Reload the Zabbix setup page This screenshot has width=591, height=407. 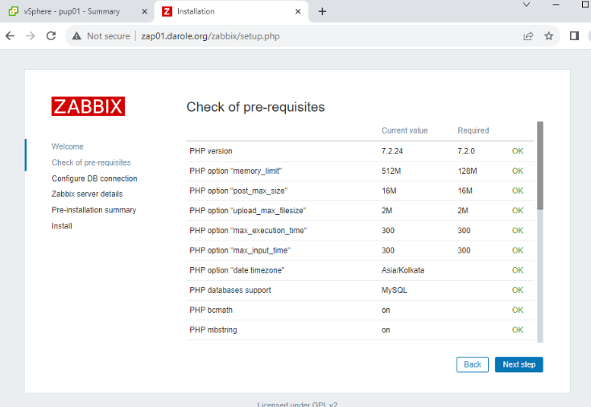[x=51, y=35]
